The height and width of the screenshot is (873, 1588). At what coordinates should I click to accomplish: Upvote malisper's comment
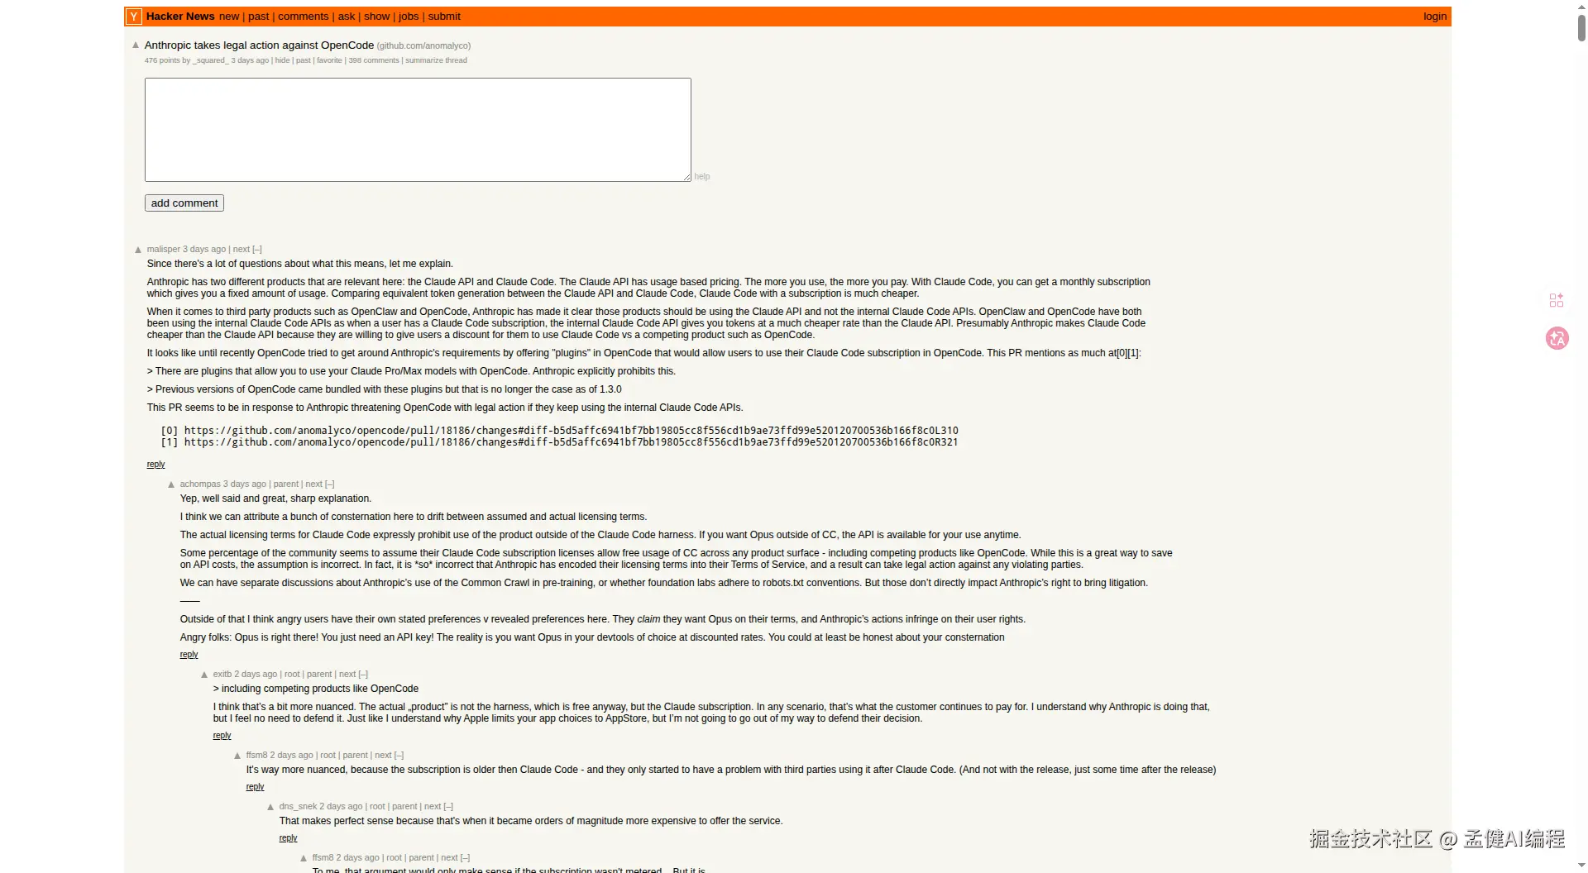[x=138, y=250]
